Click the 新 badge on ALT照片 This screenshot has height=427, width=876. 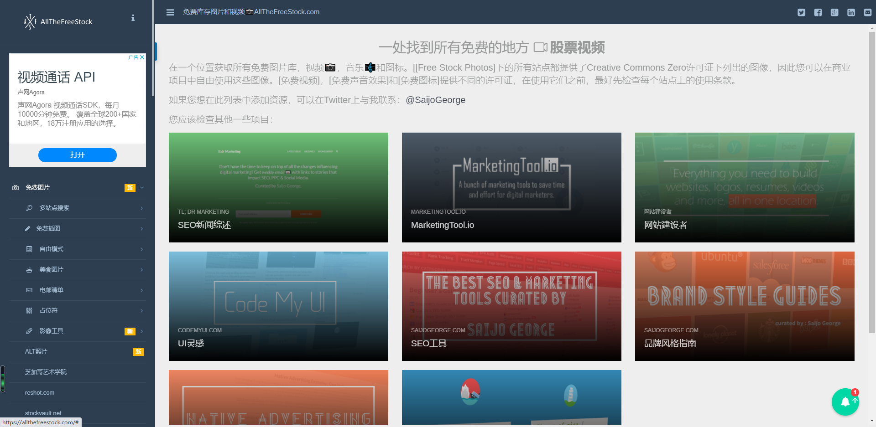138,352
